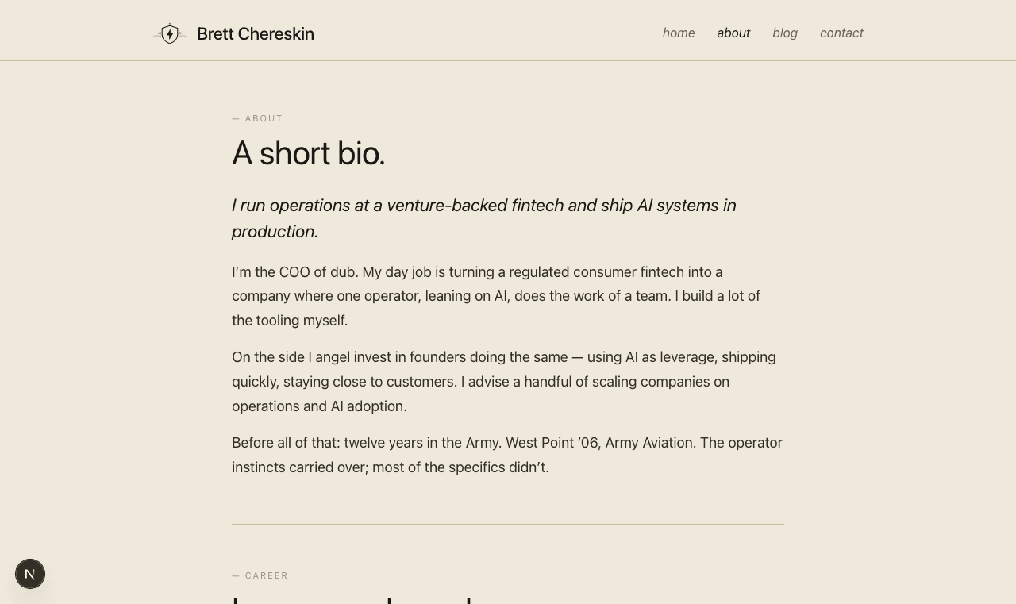Click the paragraph mentioning COO of dub

[496, 295]
